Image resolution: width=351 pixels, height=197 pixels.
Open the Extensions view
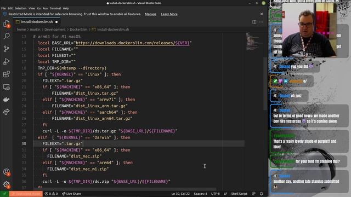[x=6, y=74]
